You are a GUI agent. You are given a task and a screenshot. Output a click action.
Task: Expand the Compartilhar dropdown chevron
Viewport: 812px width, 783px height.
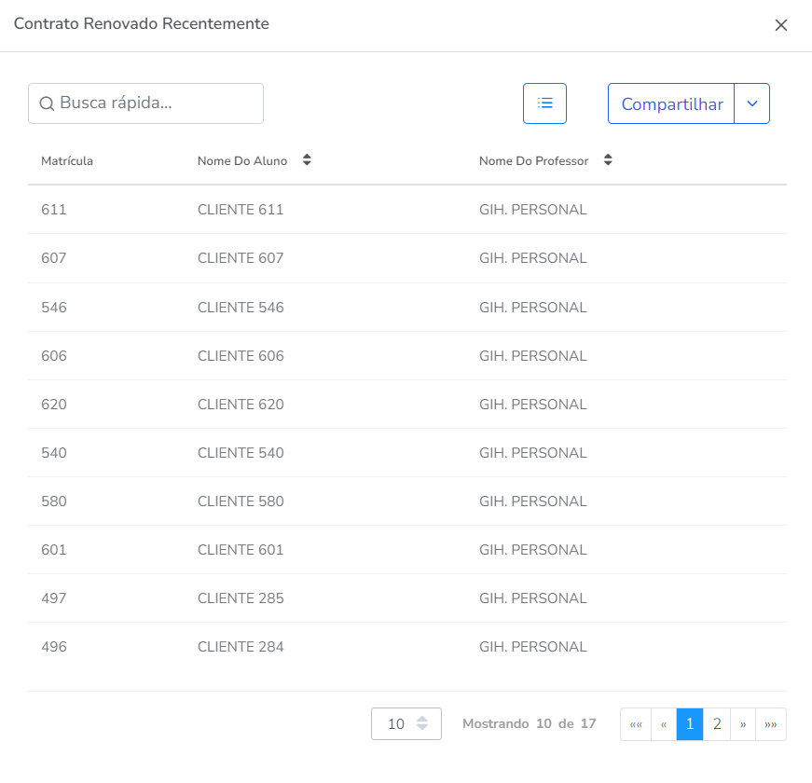click(752, 103)
